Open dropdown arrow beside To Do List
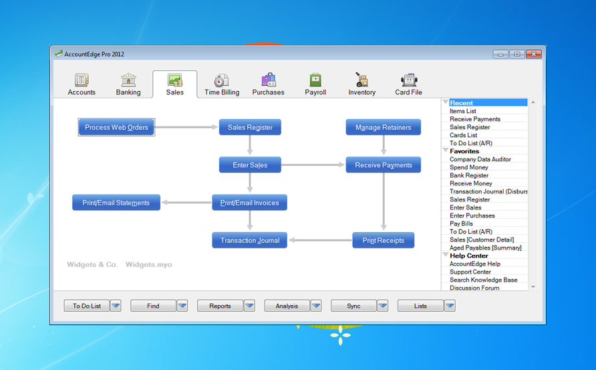Image resolution: width=596 pixels, height=370 pixels. point(116,306)
